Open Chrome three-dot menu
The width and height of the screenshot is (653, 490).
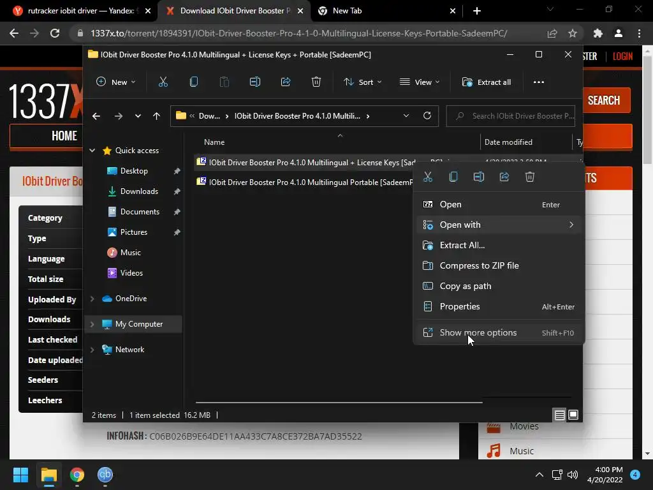coord(639,33)
